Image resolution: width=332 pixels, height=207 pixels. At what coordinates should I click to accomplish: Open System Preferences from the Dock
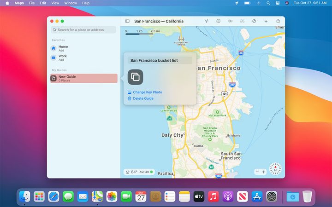click(272, 196)
